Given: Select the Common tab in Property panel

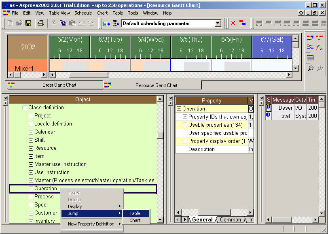Looking at the screenshot, I should pyautogui.click(x=230, y=219).
